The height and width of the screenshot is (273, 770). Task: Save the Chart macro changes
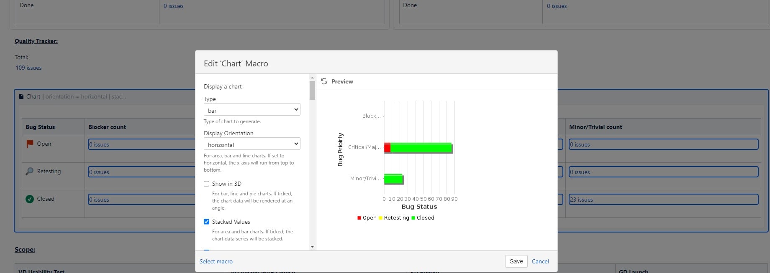516,261
